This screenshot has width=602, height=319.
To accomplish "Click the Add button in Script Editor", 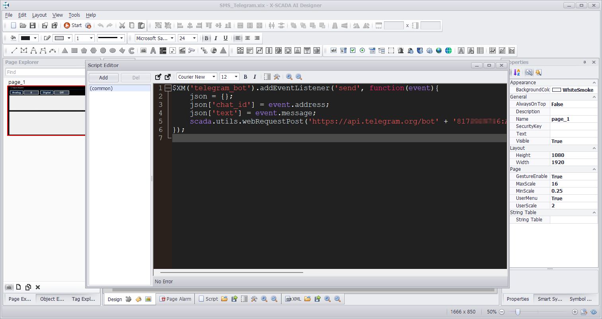I will [x=103, y=77].
